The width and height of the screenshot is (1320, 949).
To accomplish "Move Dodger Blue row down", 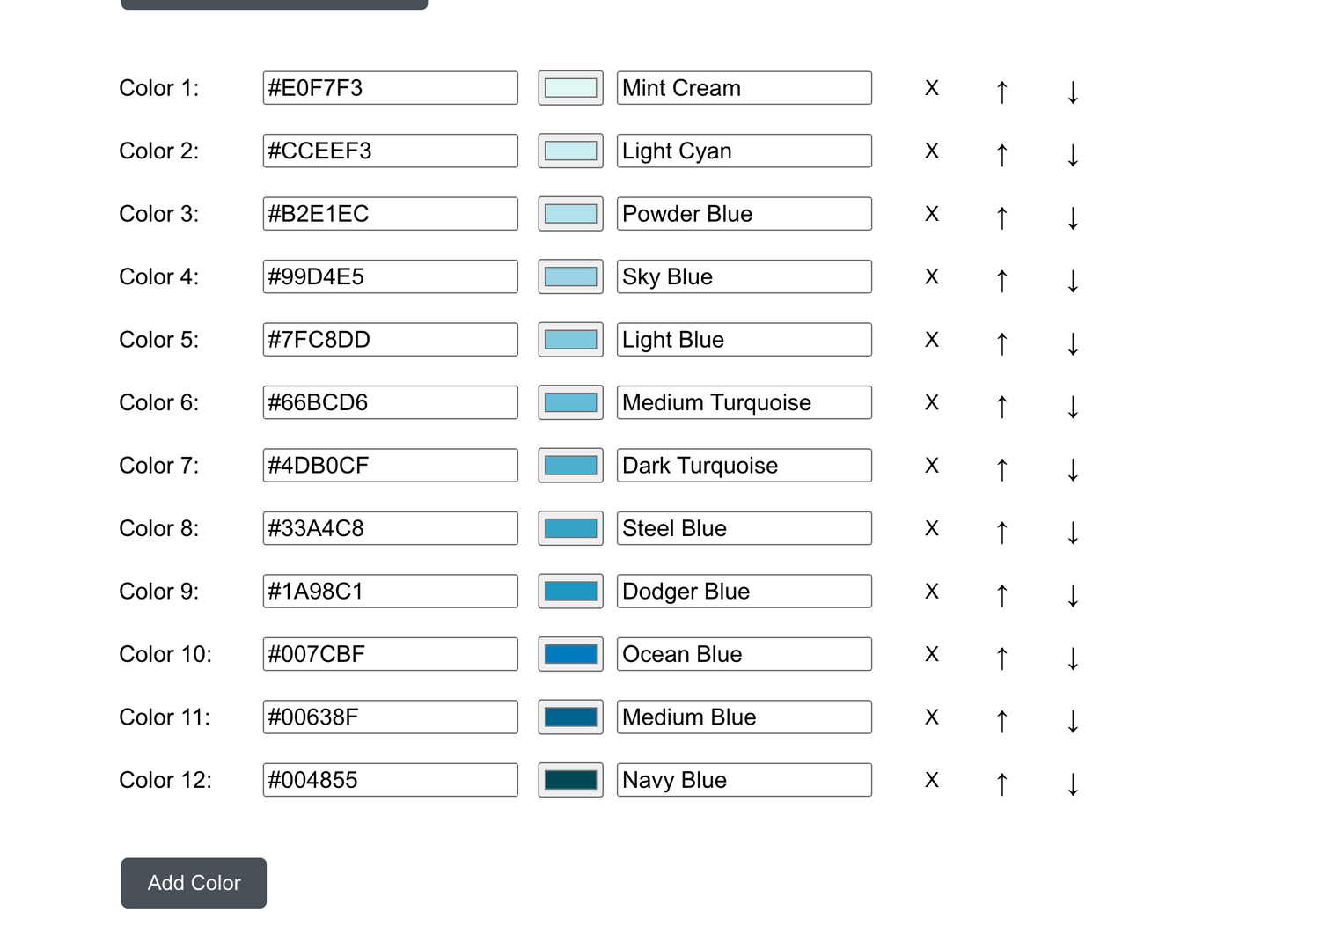I will click(x=1073, y=594).
